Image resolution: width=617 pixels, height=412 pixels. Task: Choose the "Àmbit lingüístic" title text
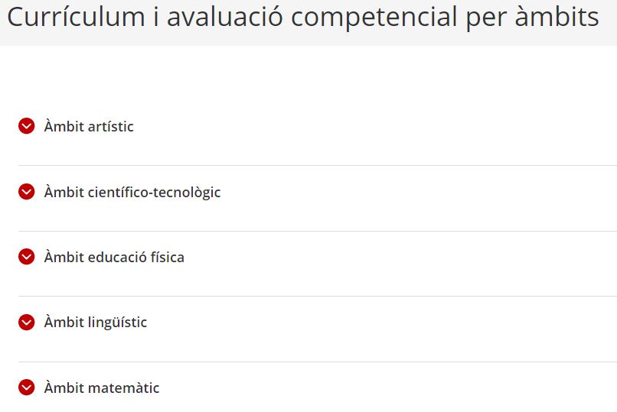click(96, 323)
